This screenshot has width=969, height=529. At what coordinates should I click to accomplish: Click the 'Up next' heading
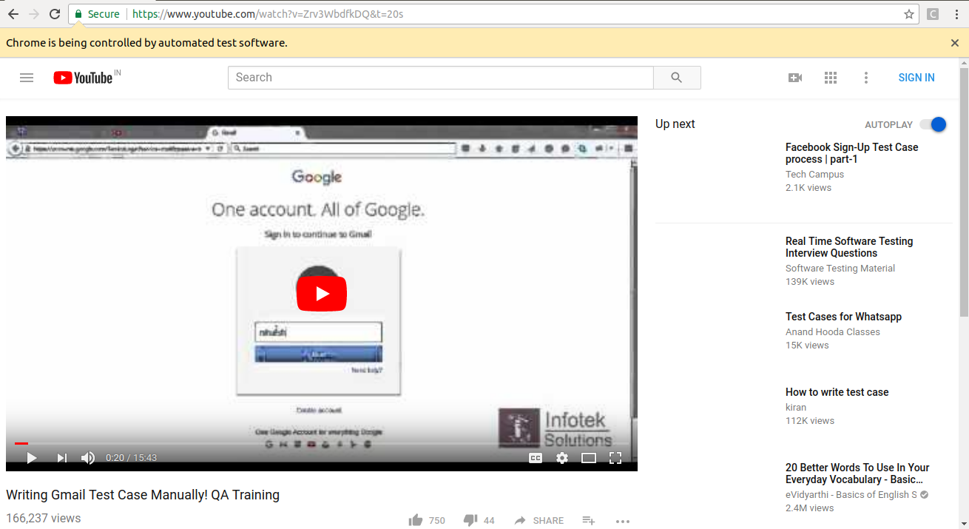(675, 124)
